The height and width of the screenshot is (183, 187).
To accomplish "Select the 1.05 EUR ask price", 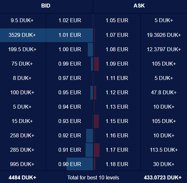I will (x=117, y=20).
